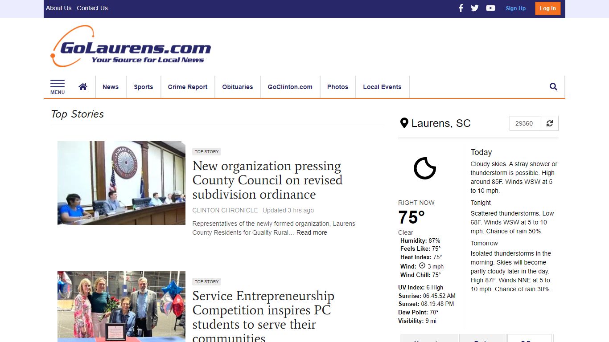Click the TOP STORY tag above the Entrepreneurship headline

click(207, 281)
